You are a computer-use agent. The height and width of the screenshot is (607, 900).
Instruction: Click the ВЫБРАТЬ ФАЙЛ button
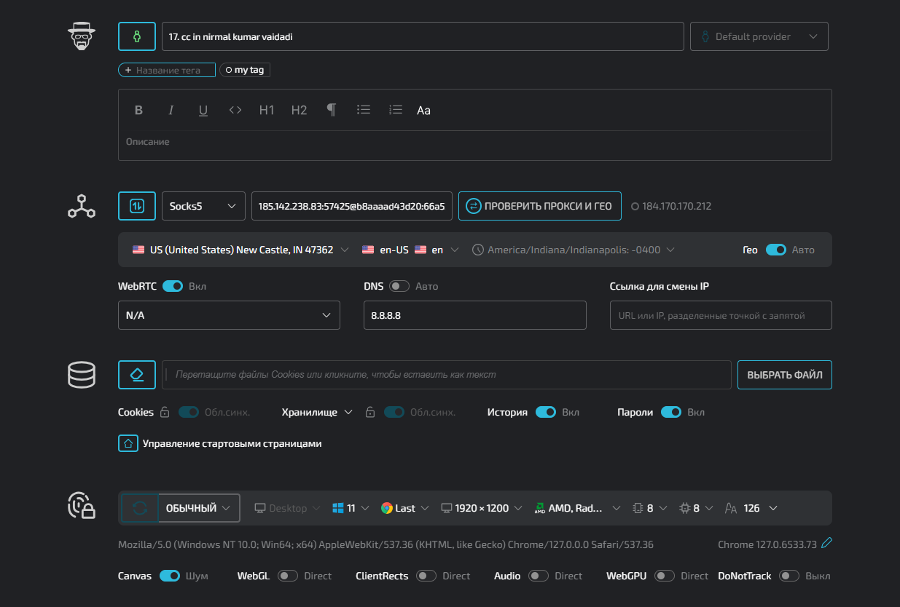(784, 375)
